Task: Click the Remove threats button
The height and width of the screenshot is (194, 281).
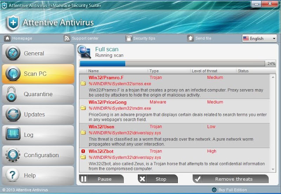Action: coord(231,179)
